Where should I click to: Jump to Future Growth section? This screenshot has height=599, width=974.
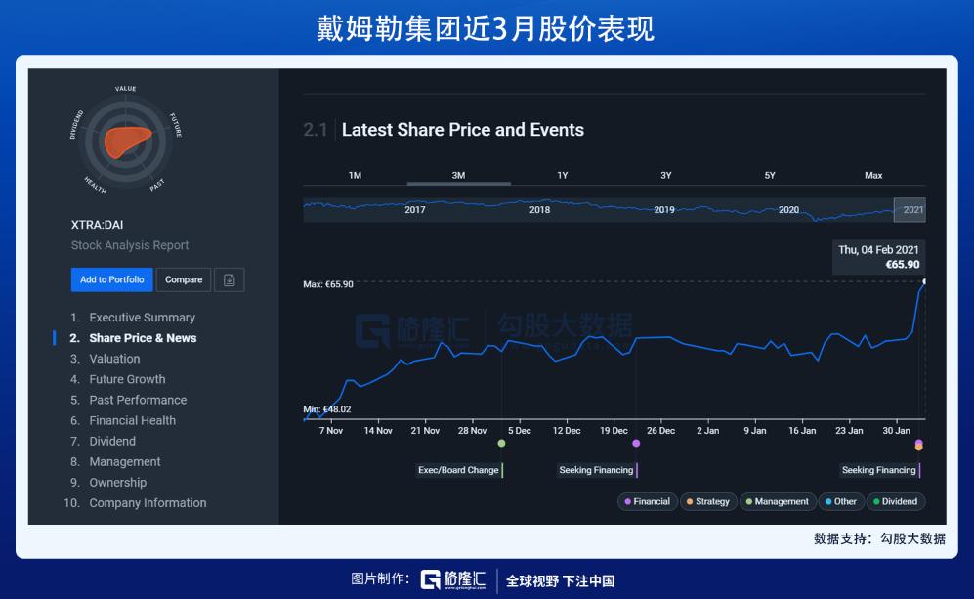[127, 379]
